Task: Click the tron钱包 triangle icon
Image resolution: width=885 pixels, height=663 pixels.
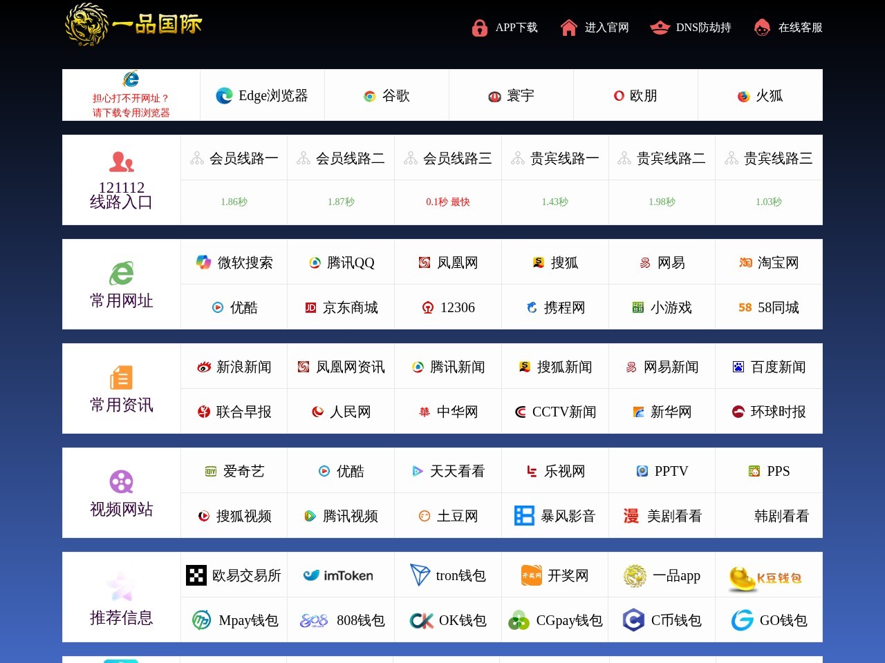Action: click(x=420, y=575)
